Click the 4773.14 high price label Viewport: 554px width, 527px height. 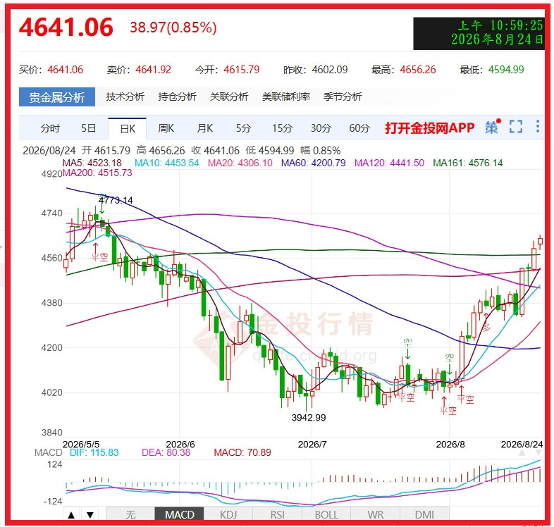point(116,200)
